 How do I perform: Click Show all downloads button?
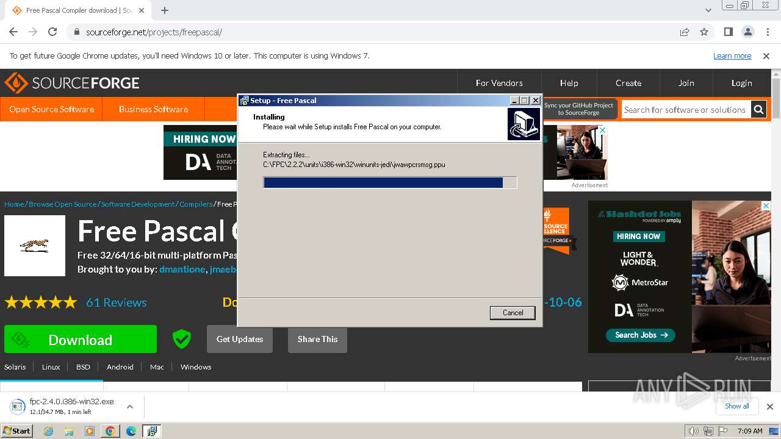pyautogui.click(x=736, y=406)
